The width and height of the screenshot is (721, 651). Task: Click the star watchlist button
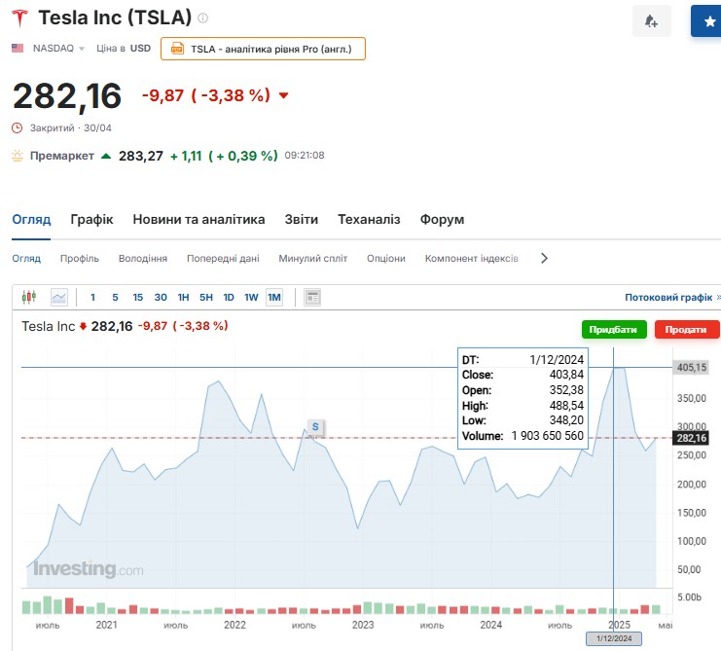[707, 21]
